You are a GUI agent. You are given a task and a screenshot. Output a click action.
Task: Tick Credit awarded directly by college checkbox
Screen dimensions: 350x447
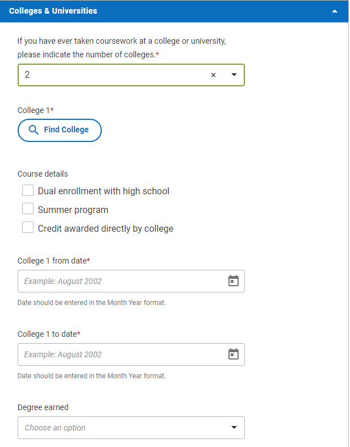(28, 228)
